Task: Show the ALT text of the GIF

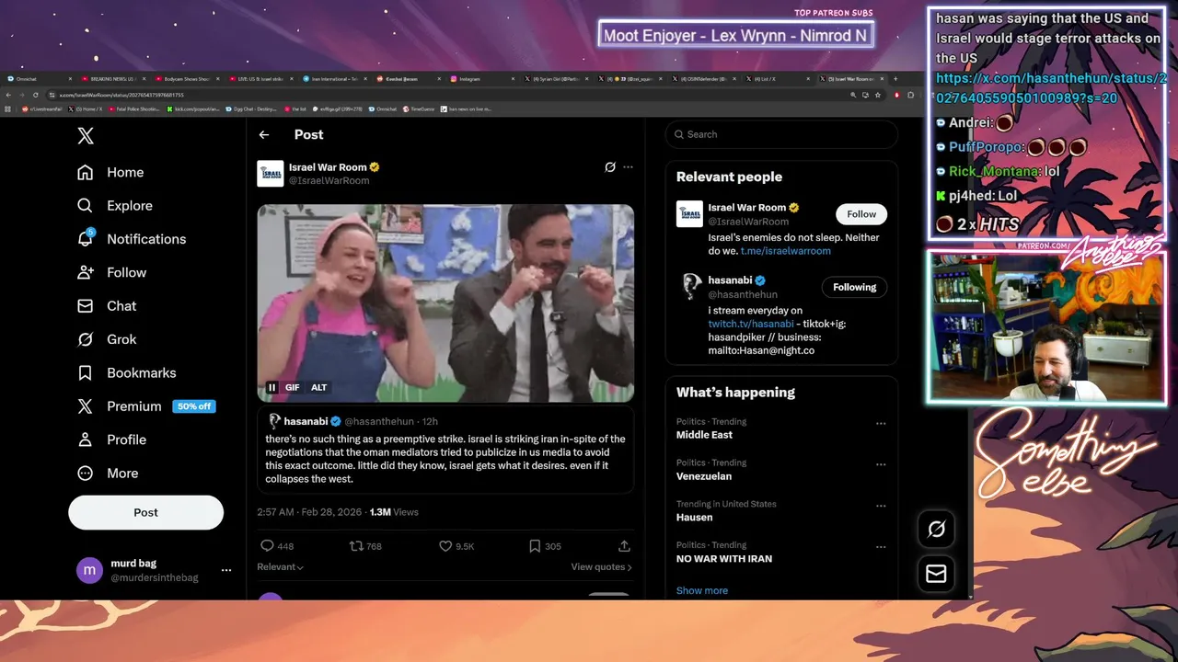Action: coord(318,387)
